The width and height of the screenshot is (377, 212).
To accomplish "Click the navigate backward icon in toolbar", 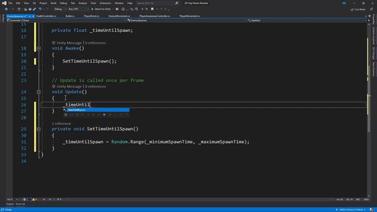I will point(6,9).
